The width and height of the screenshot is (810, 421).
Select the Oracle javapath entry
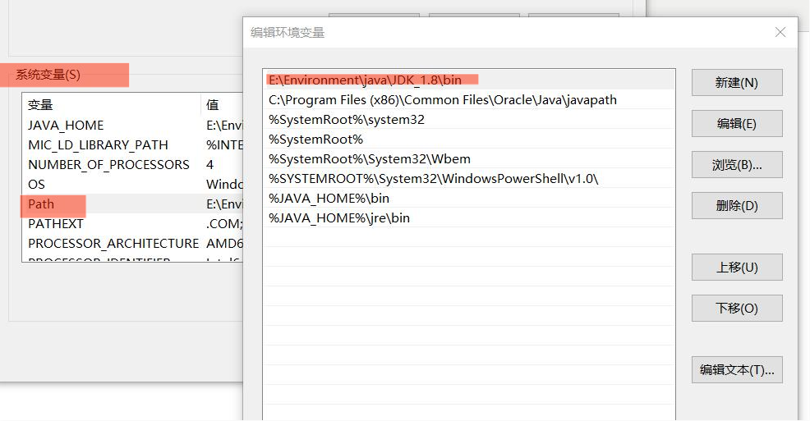coord(442,100)
